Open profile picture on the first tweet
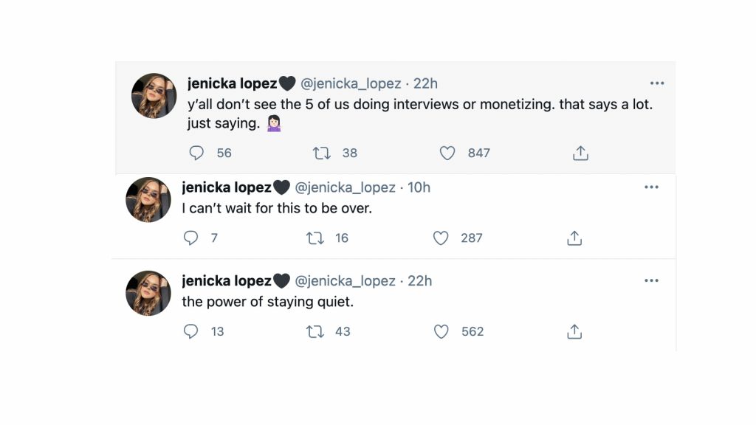 tap(154, 96)
